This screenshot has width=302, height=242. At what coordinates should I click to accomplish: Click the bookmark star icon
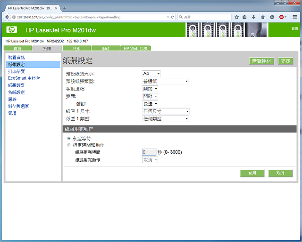[x=236, y=17]
